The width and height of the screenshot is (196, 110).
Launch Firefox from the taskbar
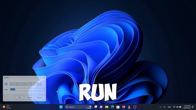124,107
